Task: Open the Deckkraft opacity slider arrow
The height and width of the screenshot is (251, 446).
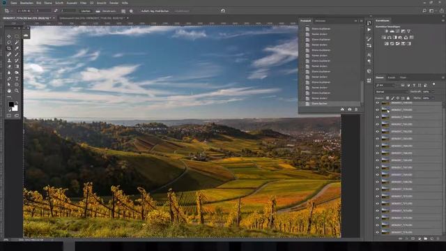Action: pos(433,91)
